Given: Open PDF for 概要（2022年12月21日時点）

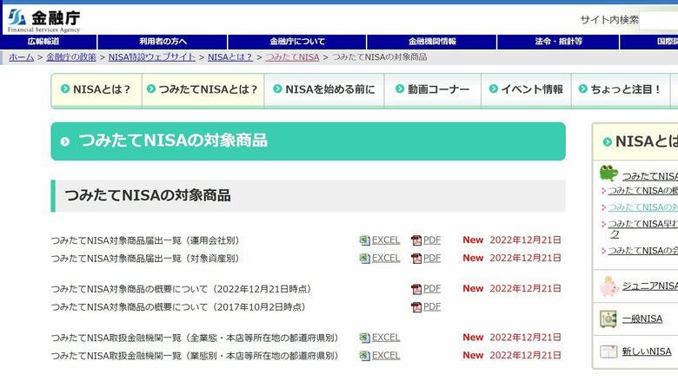Looking at the screenshot, I should [432, 289].
